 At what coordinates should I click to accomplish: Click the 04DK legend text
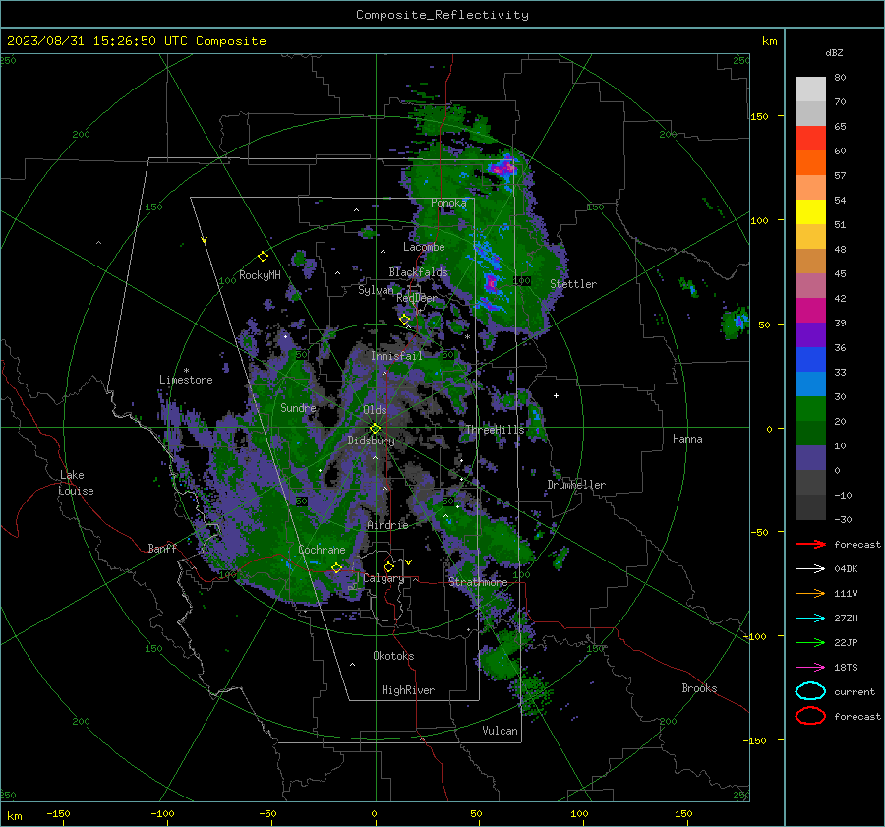(846, 568)
